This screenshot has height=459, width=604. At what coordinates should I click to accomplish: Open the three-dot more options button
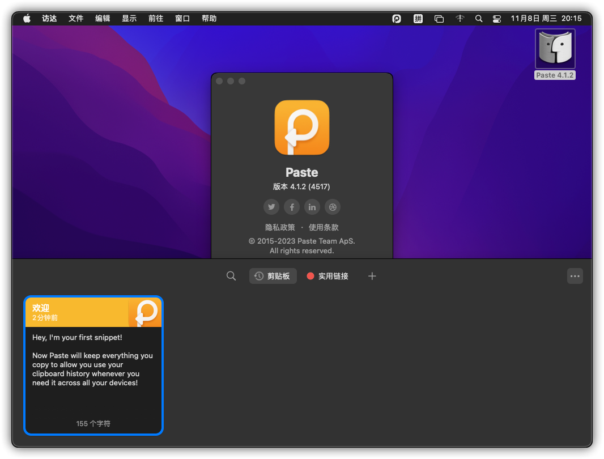coord(575,276)
